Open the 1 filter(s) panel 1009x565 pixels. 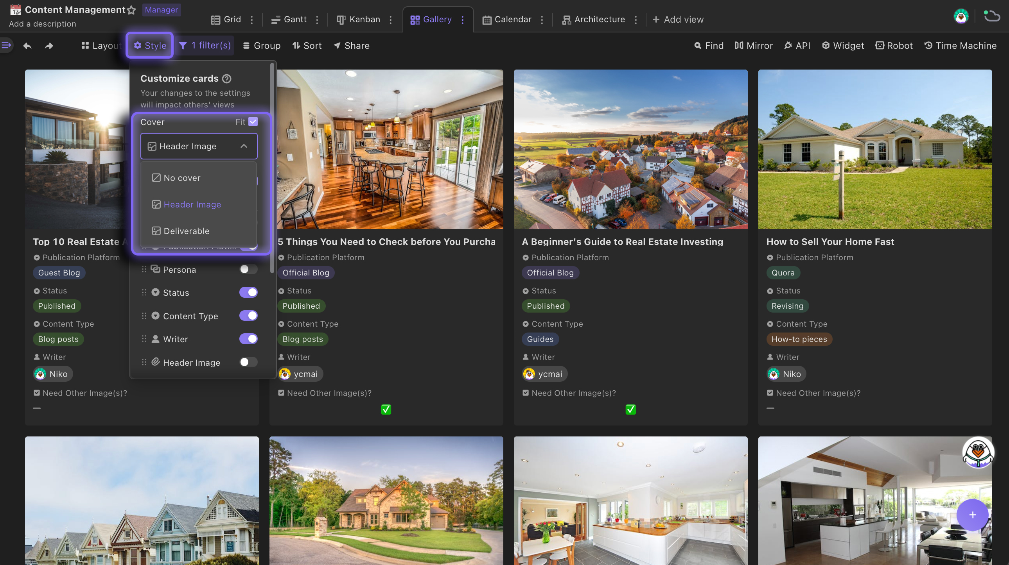click(205, 45)
